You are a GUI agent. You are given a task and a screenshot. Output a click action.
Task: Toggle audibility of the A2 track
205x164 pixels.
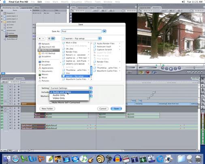[2, 111]
